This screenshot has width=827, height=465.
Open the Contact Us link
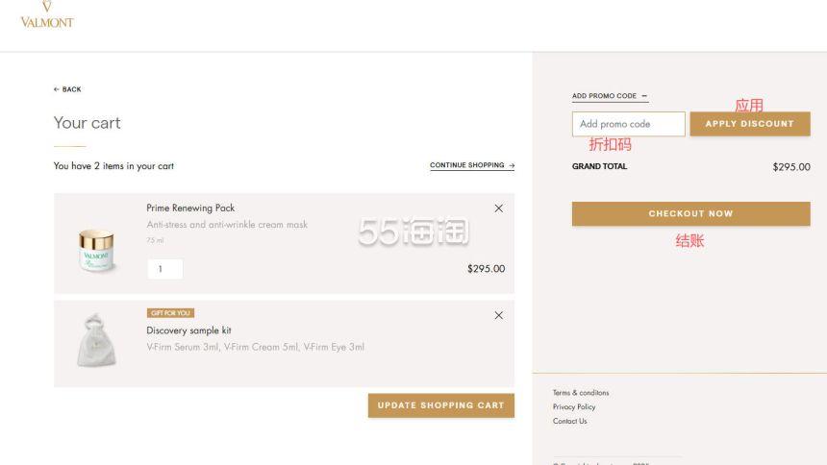point(569,421)
